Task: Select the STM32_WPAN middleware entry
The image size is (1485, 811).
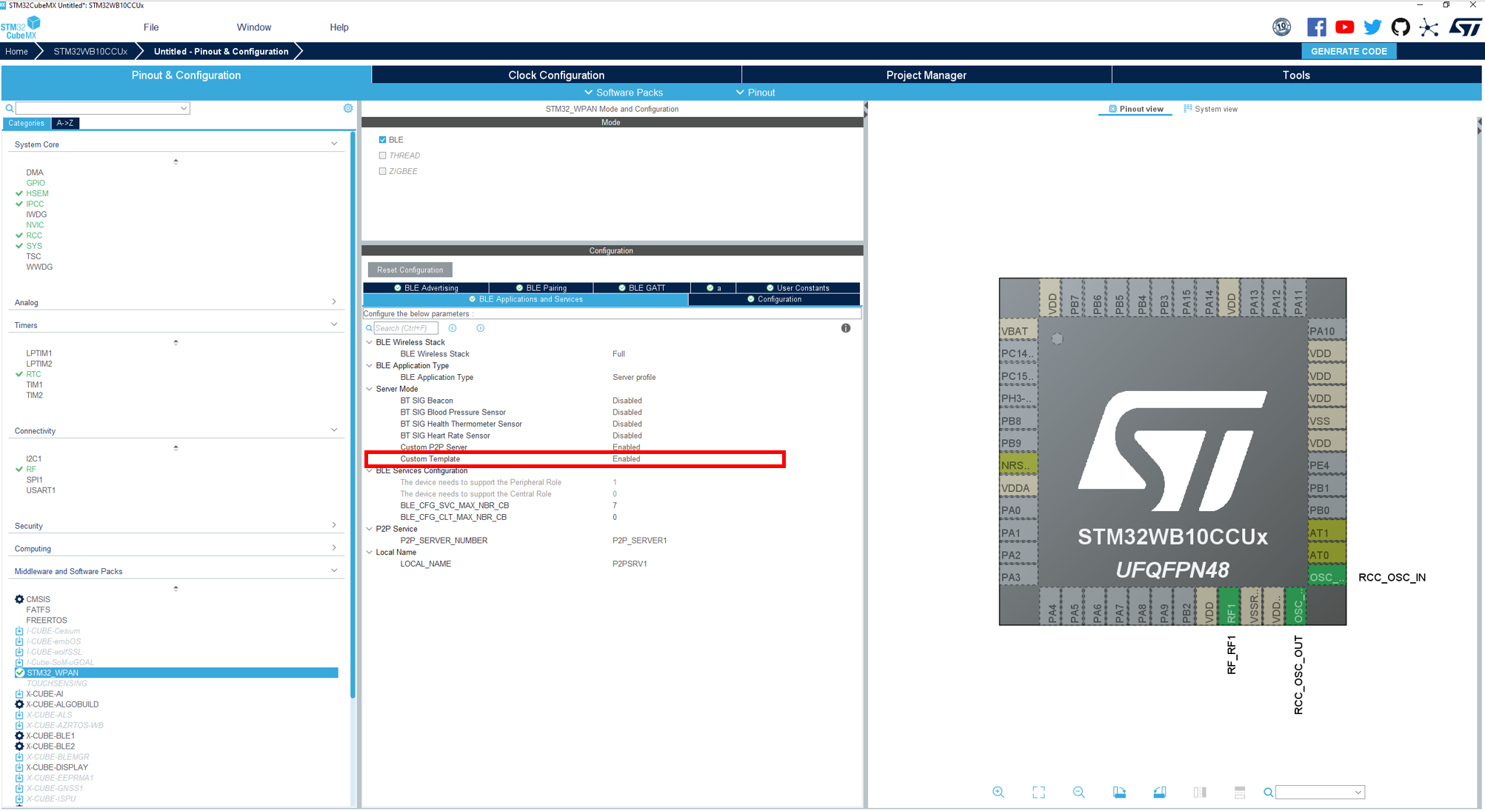Action: (53, 673)
